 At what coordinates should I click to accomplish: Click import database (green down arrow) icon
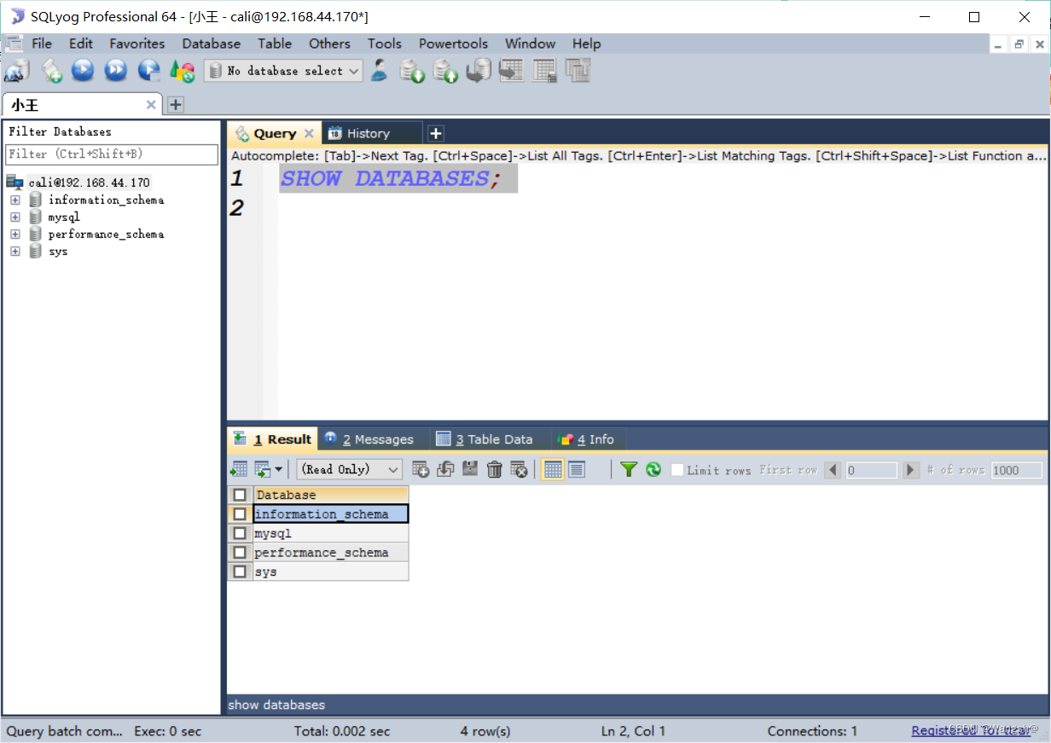click(413, 71)
